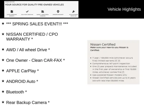Viewport: 144px width, 108px height.
Task: Click the vehicle exchange cars icon
Action: pyautogui.click(x=43, y=11)
